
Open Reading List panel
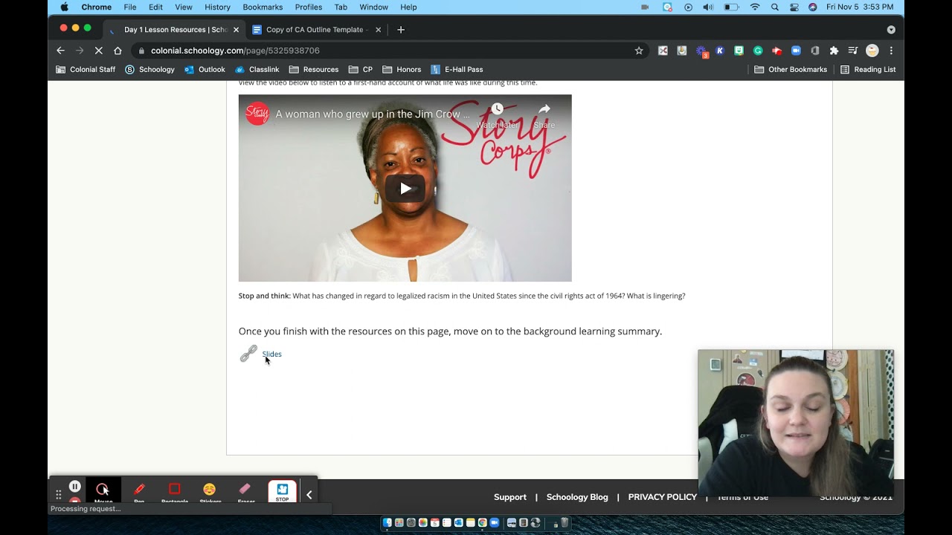click(x=868, y=69)
